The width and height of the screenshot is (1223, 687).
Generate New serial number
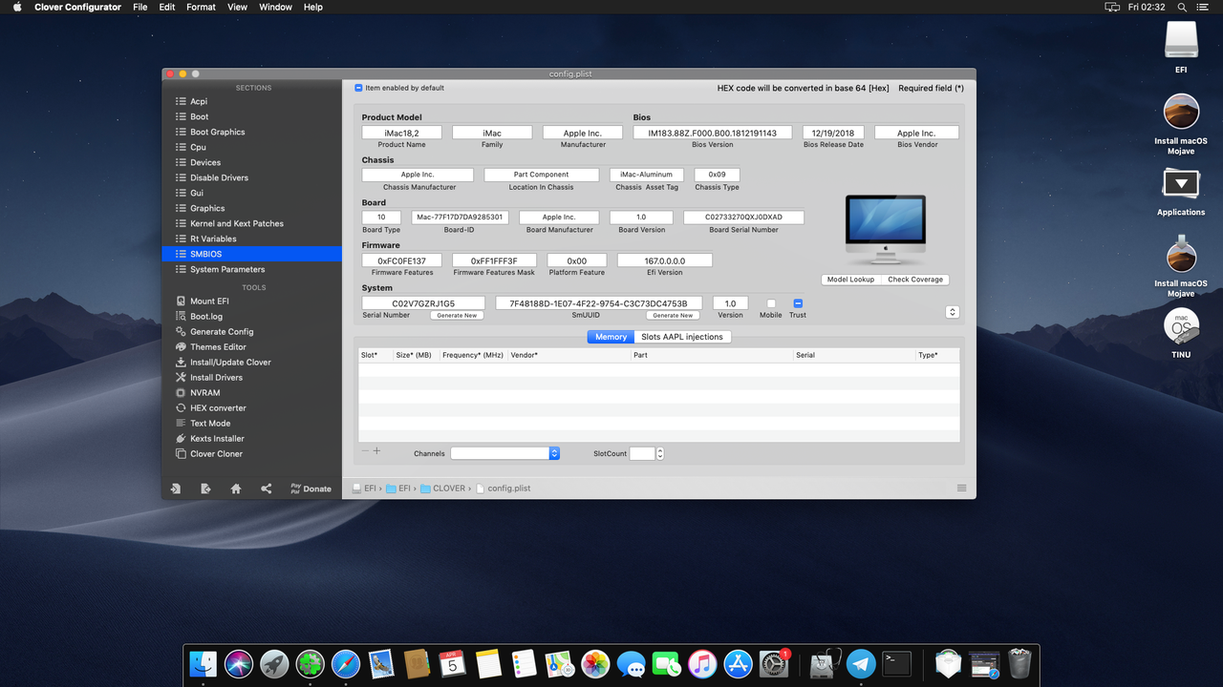coord(457,315)
